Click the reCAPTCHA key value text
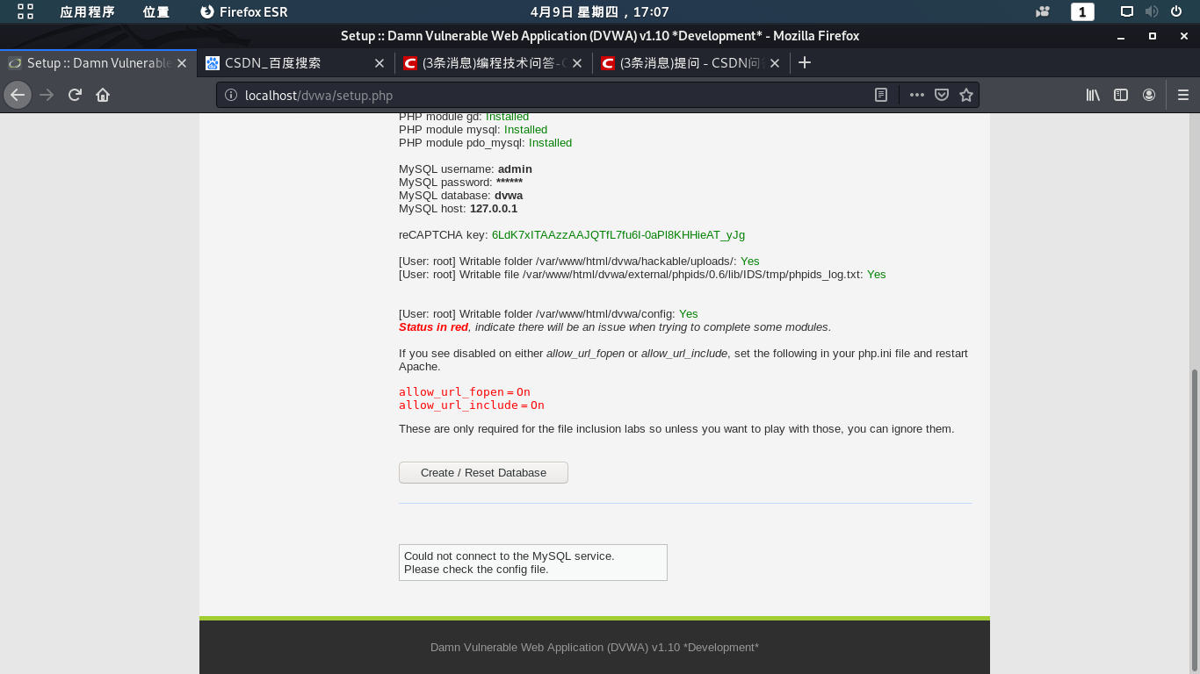Screen dimensions: 1200x674 618,234
